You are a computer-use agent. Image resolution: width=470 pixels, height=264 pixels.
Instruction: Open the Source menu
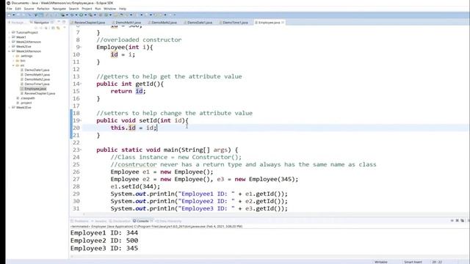(29, 9)
